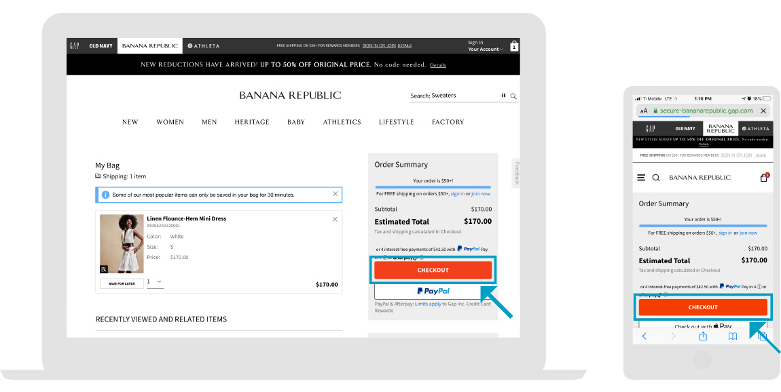Click the desktop free shipping progress bar
This screenshot has width=781, height=392.
click(x=433, y=187)
